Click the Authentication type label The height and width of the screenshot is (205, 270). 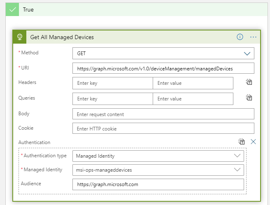45,156
